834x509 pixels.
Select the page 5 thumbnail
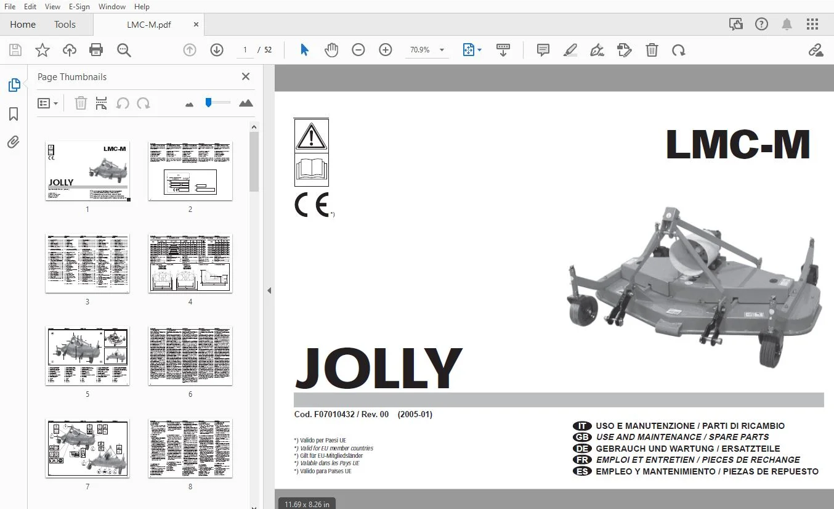pos(87,356)
